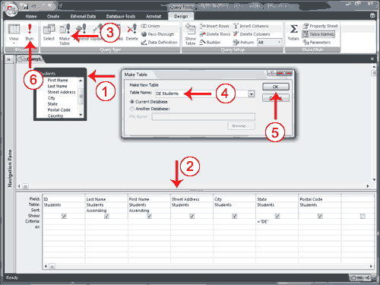This screenshot has width=380, height=285.
Task: Close the Make Table dialog
Action: 284,73
